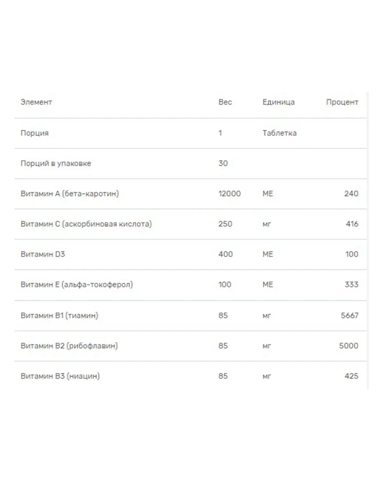
Task: Click the 12000 weight value
Action: (229, 193)
